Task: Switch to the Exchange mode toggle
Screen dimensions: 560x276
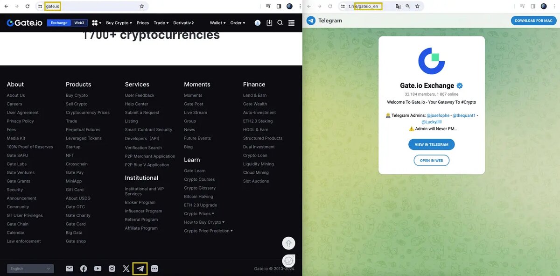Action: [59, 23]
